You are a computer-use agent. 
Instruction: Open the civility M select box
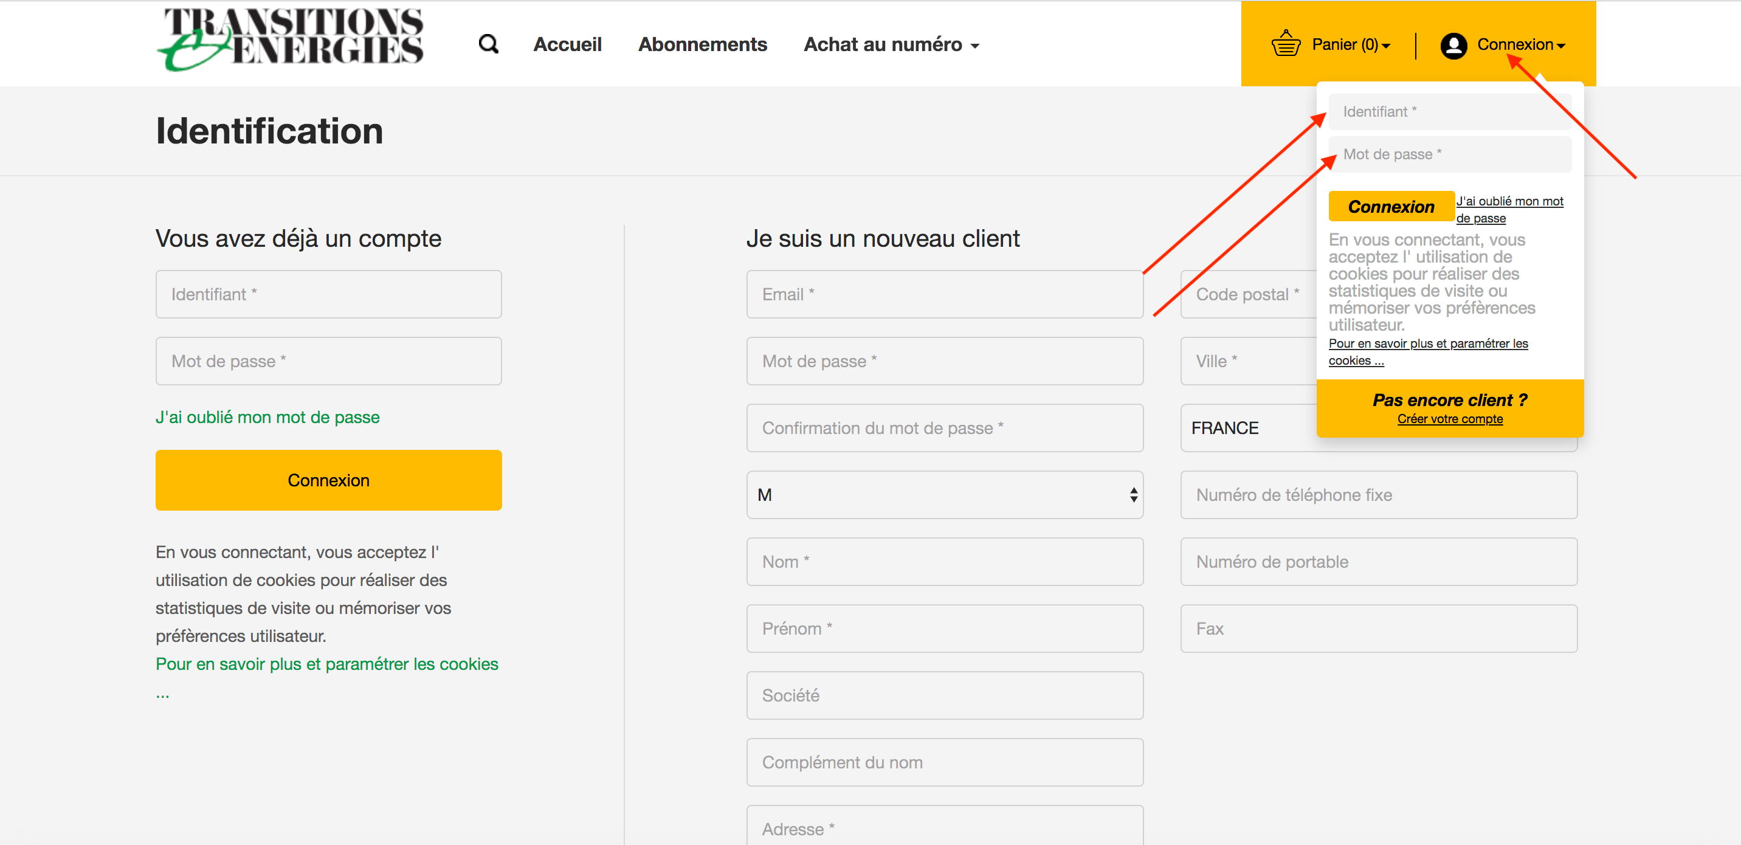pos(944,495)
